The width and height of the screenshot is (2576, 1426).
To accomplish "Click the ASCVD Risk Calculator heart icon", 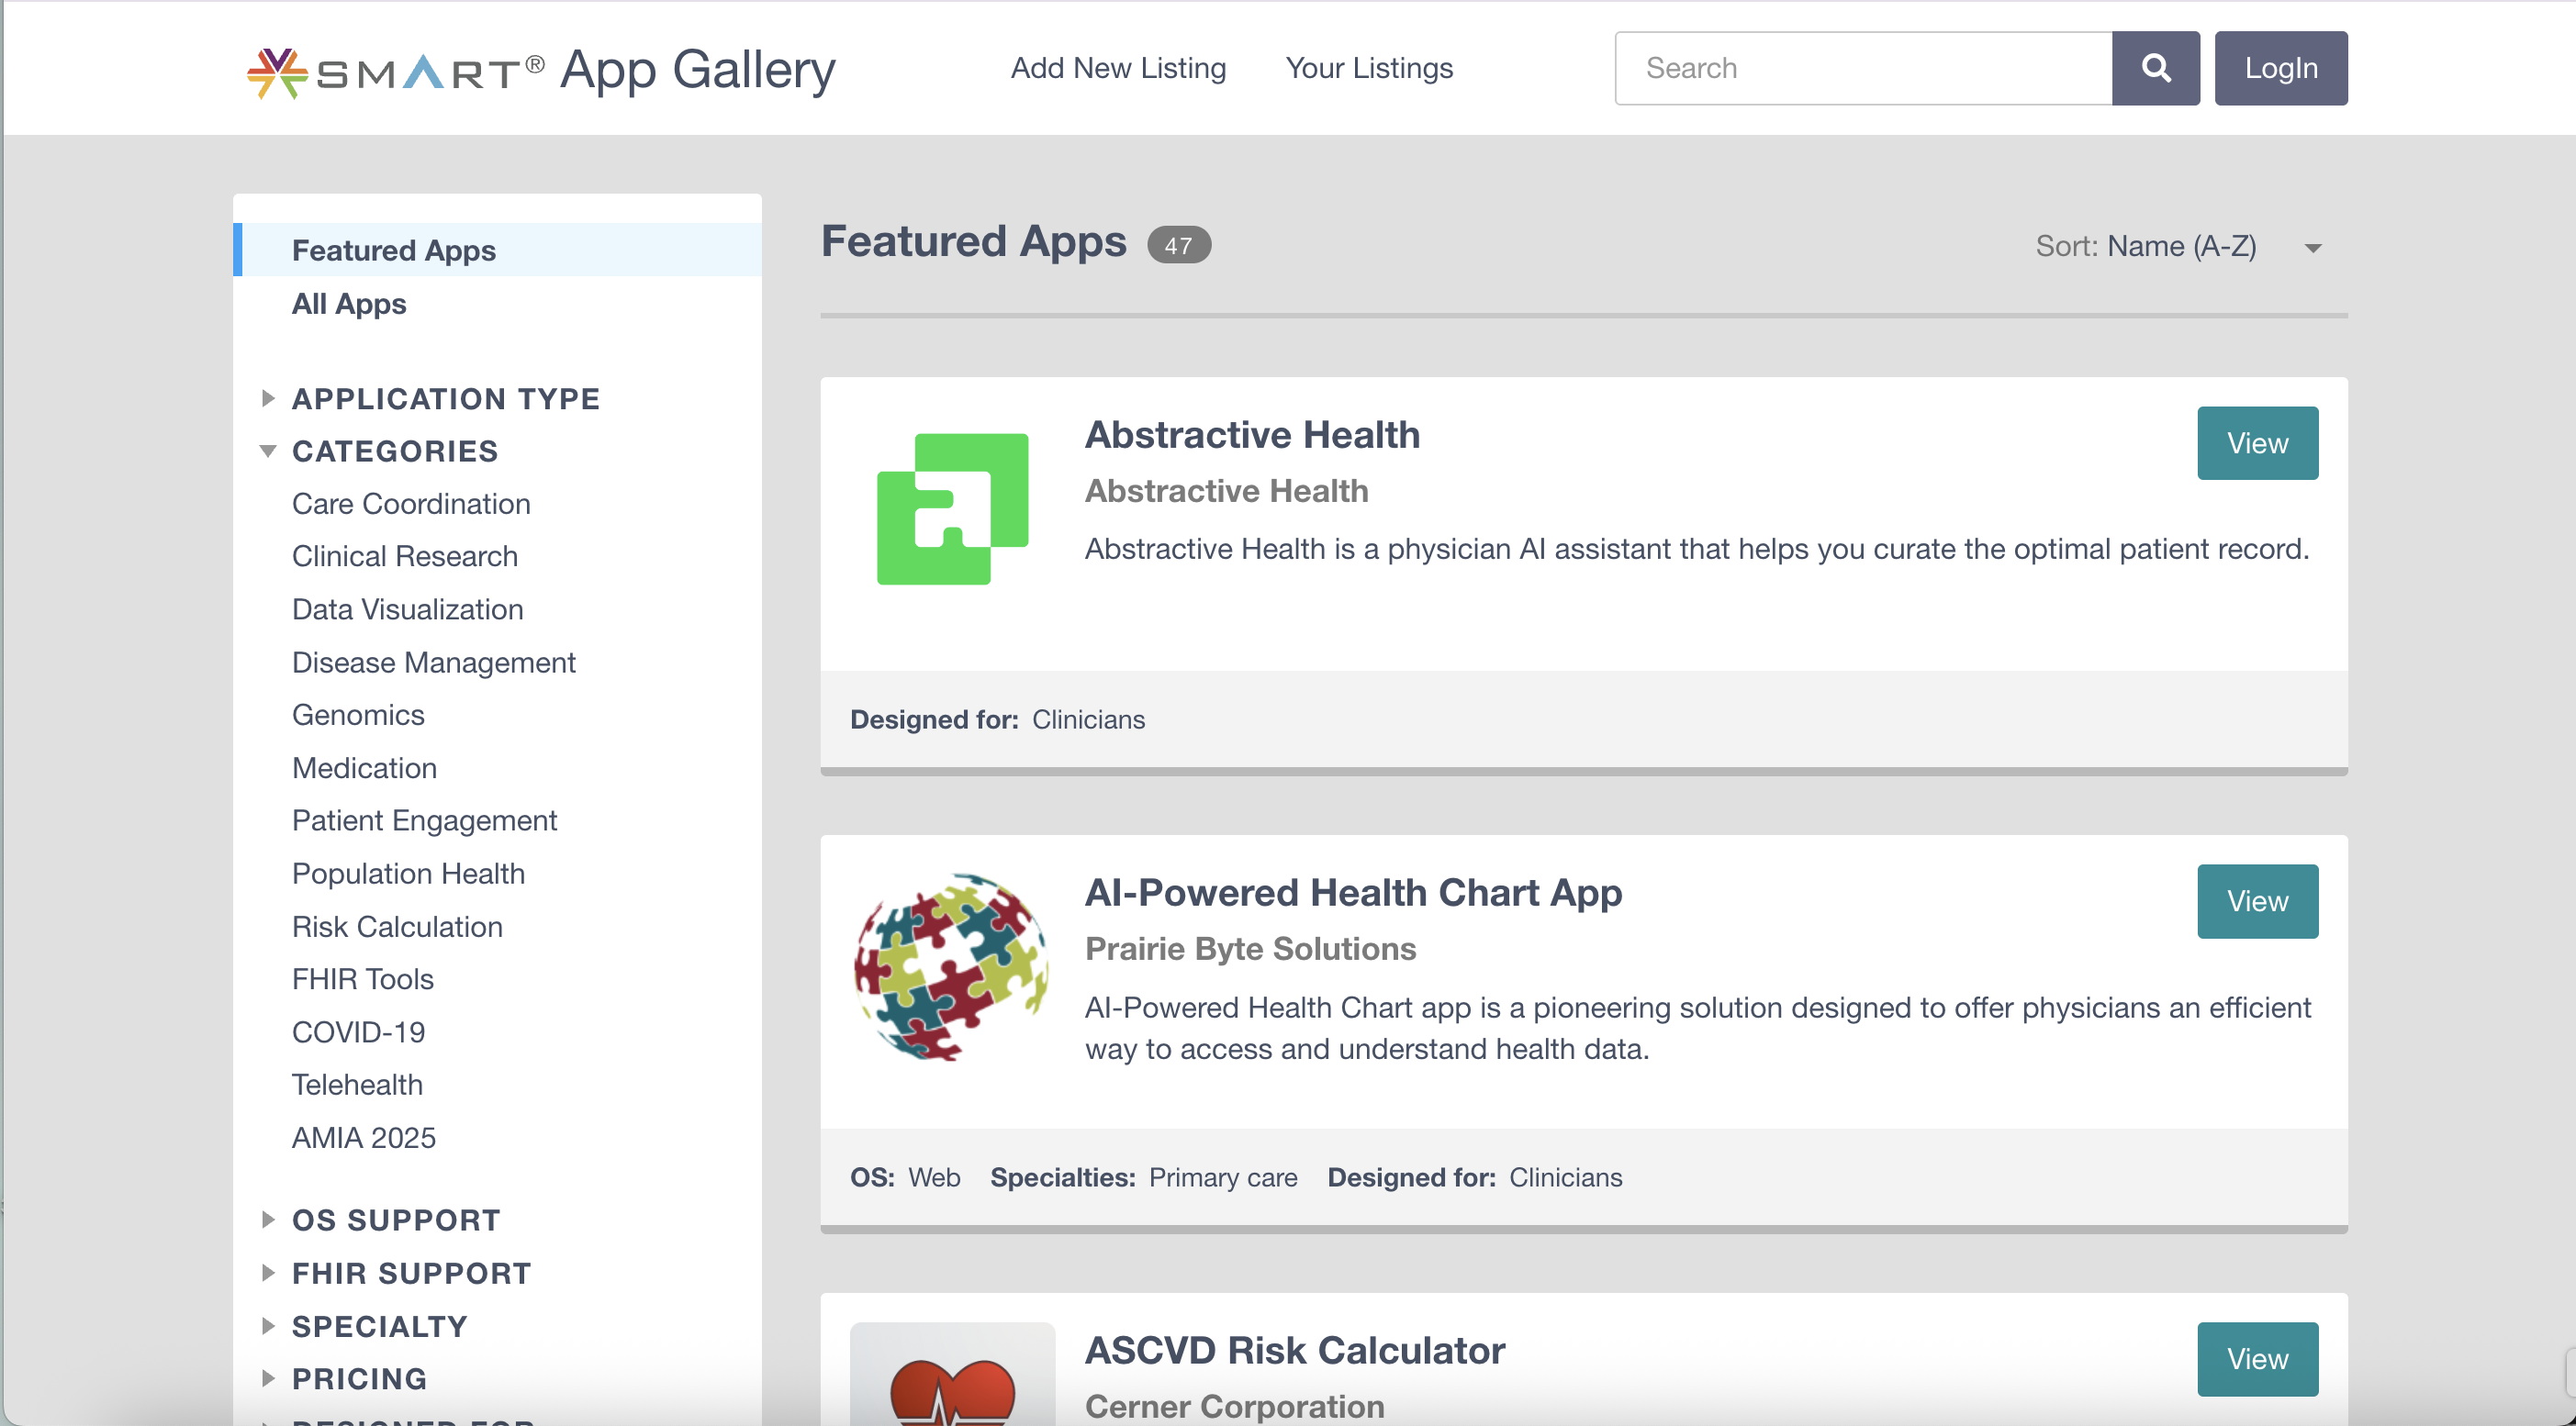I will click(952, 1384).
